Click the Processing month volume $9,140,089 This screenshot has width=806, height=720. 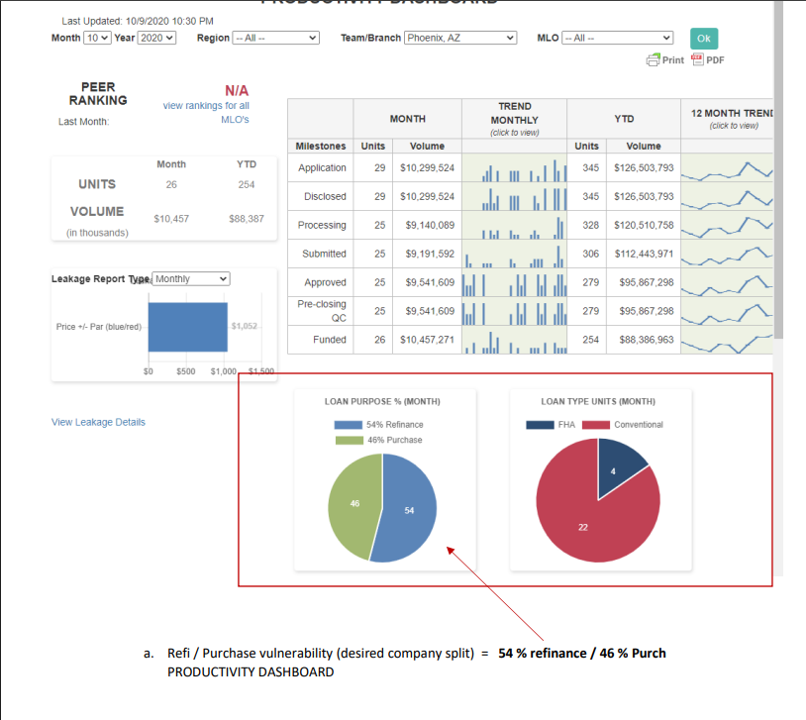tap(430, 225)
